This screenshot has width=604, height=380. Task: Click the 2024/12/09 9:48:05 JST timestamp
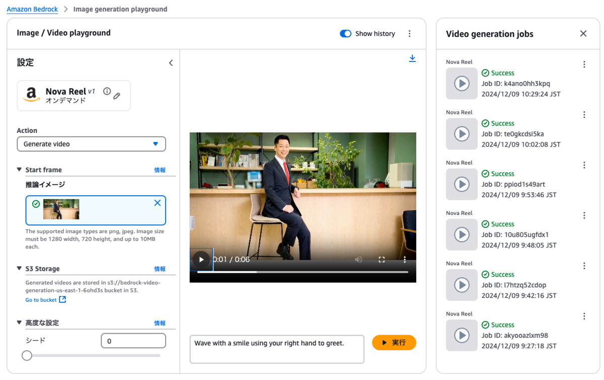(x=519, y=245)
